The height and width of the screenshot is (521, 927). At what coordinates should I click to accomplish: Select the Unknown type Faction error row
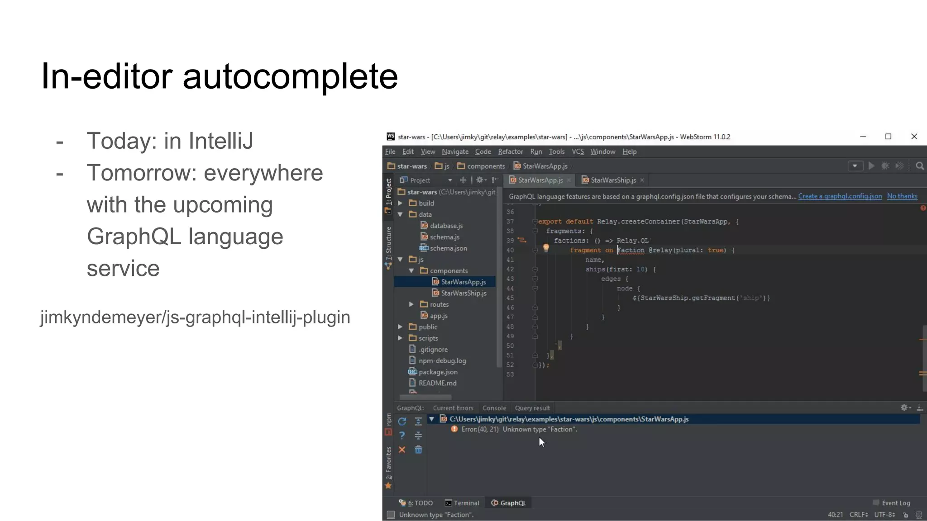tap(514, 429)
